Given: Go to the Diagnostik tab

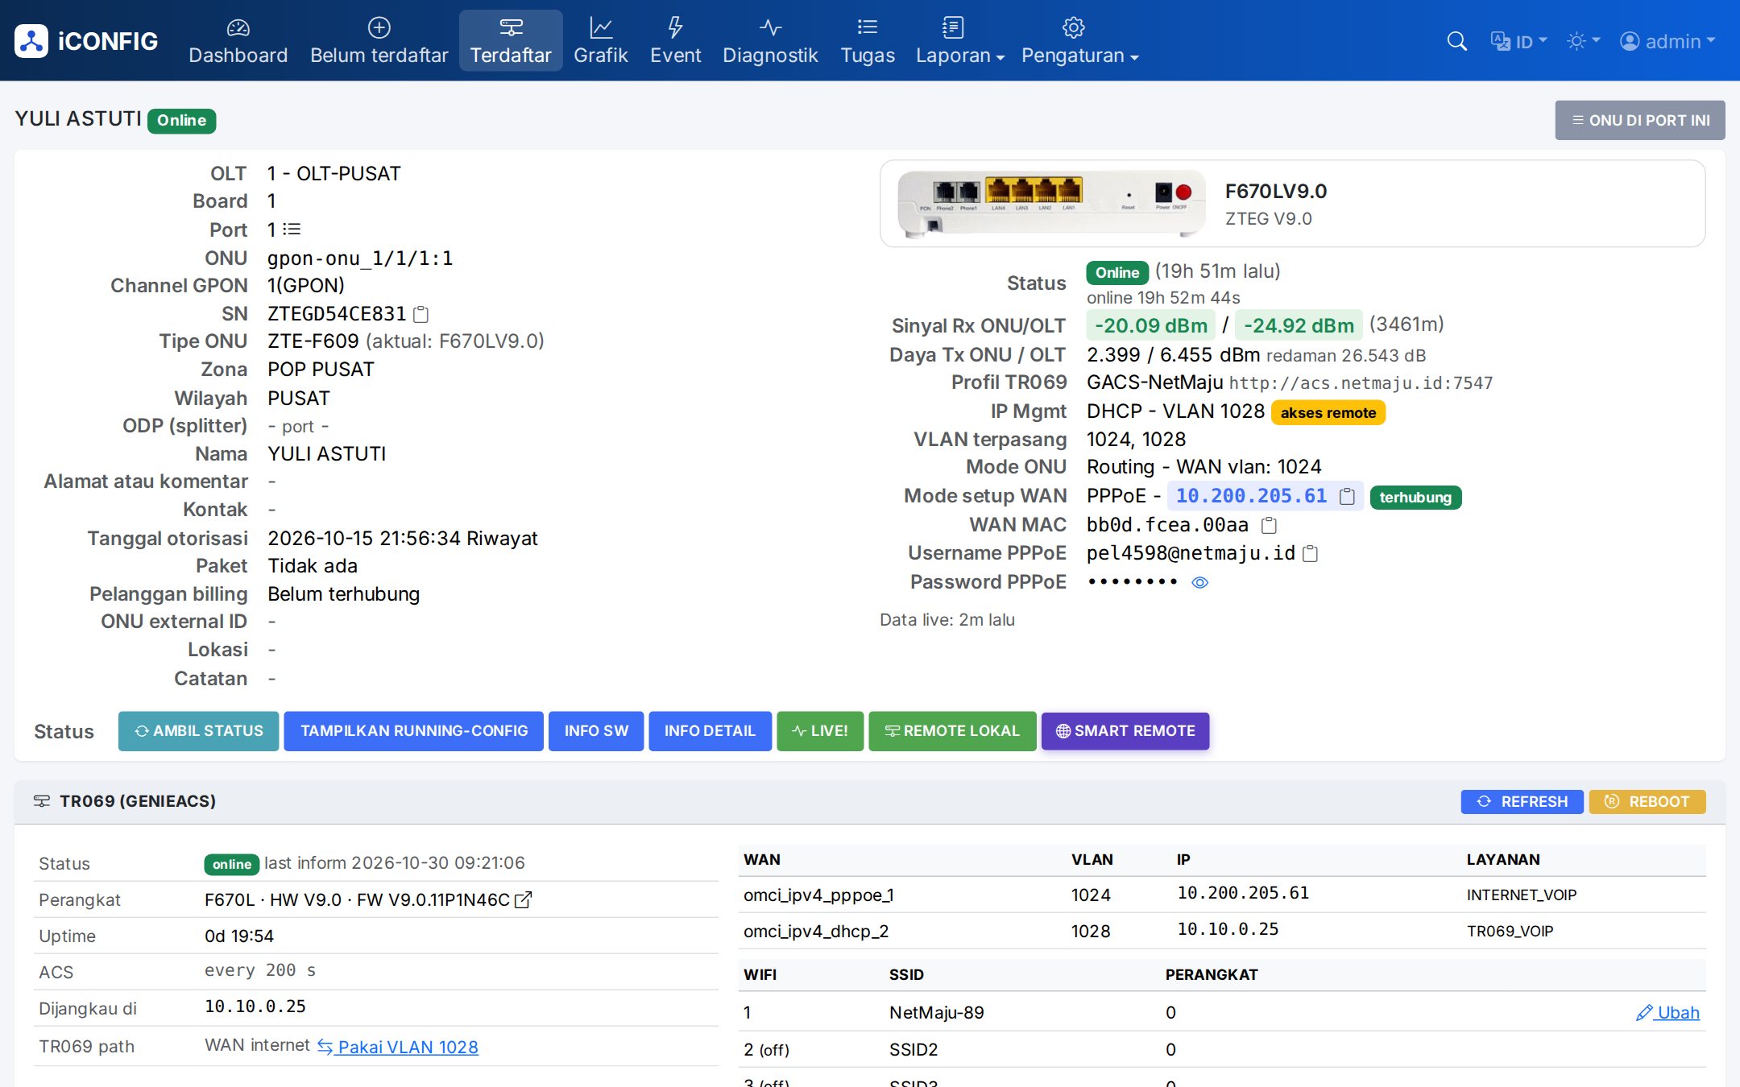Looking at the screenshot, I should (x=770, y=40).
